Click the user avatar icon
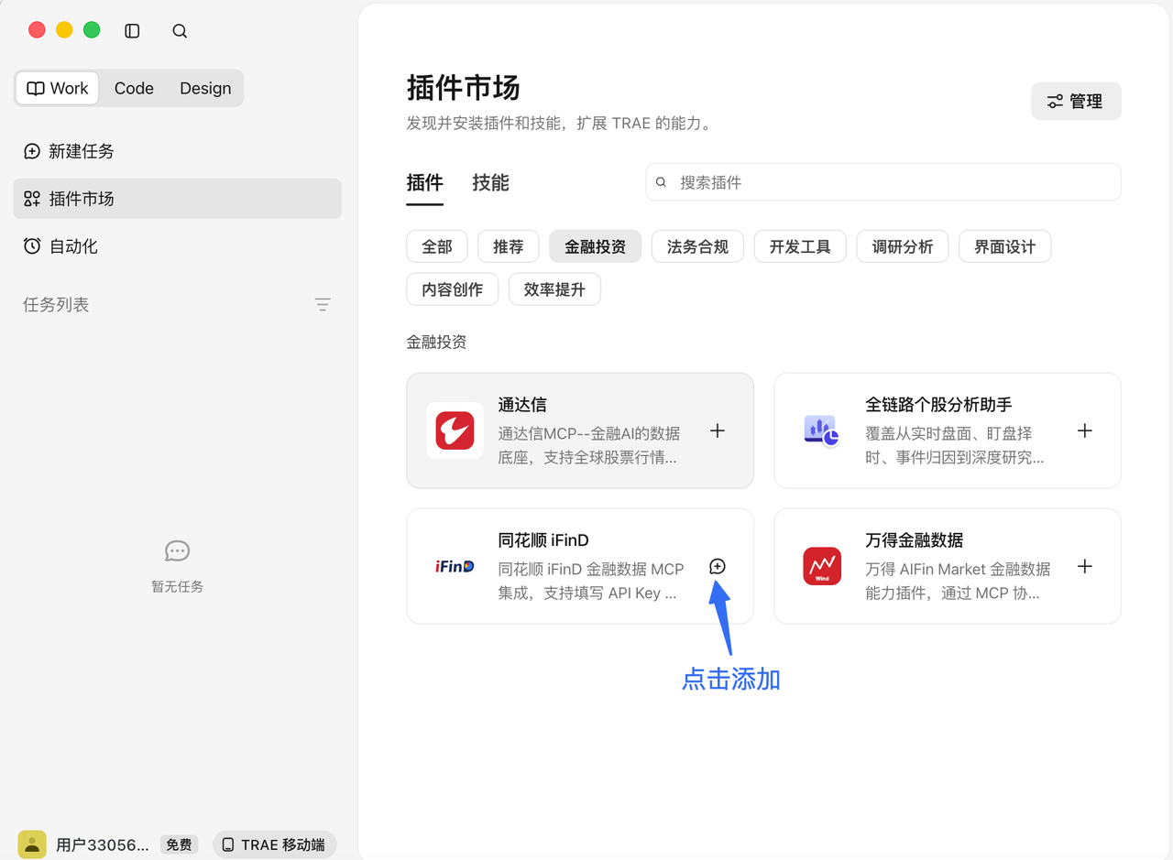Image resolution: width=1173 pixels, height=860 pixels. 32,844
